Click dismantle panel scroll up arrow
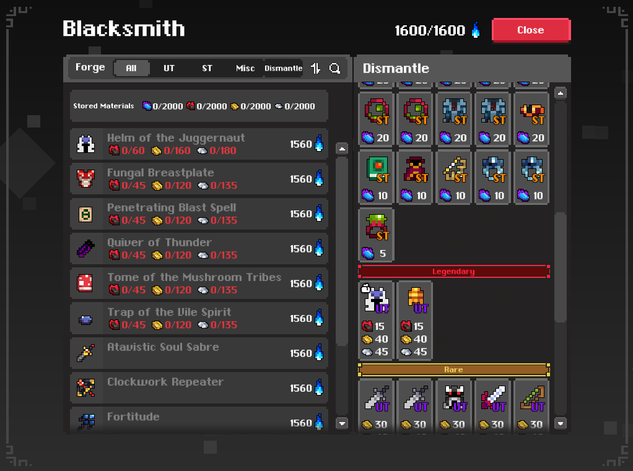The image size is (633, 471). click(561, 93)
